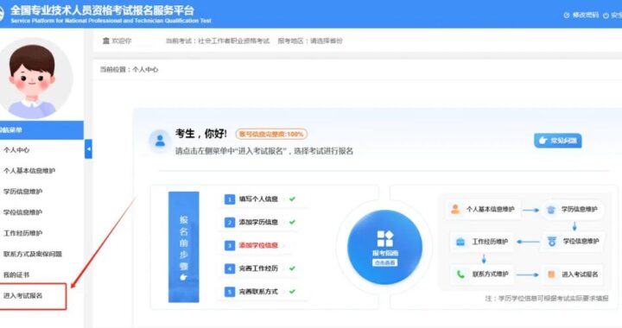Viewport: 622px width, 328px height.
Task: Click the 当前考试：社会工作者职业资格考试 text
Action: tap(218, 41)
